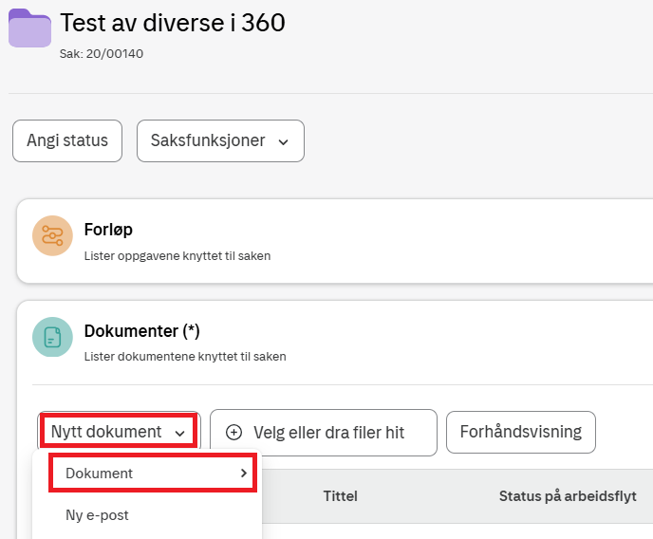Expand the Dokument submenu arrow
Screen dimensions: 653x539
tap(244, 473)
